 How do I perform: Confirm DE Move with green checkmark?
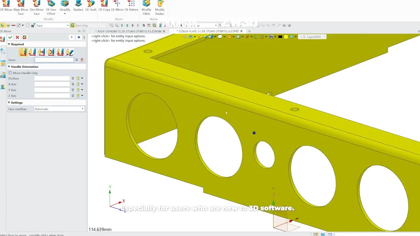pyautogui.click(x=10, y=37)
